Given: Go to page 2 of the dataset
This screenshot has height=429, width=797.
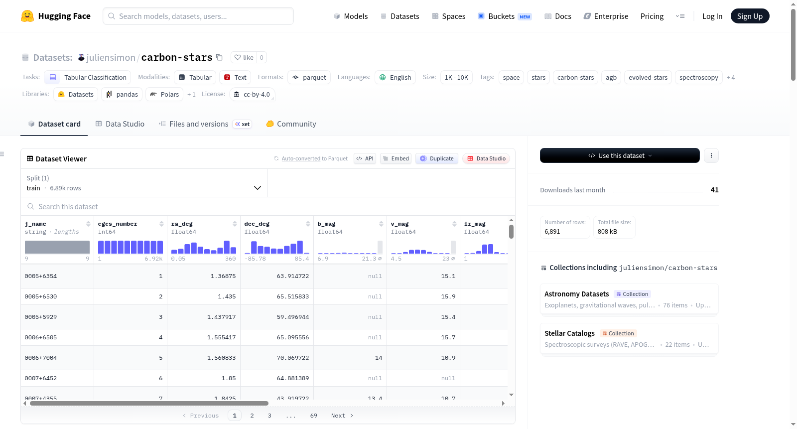Looking at the screenshot, I should tap(252, 416).
